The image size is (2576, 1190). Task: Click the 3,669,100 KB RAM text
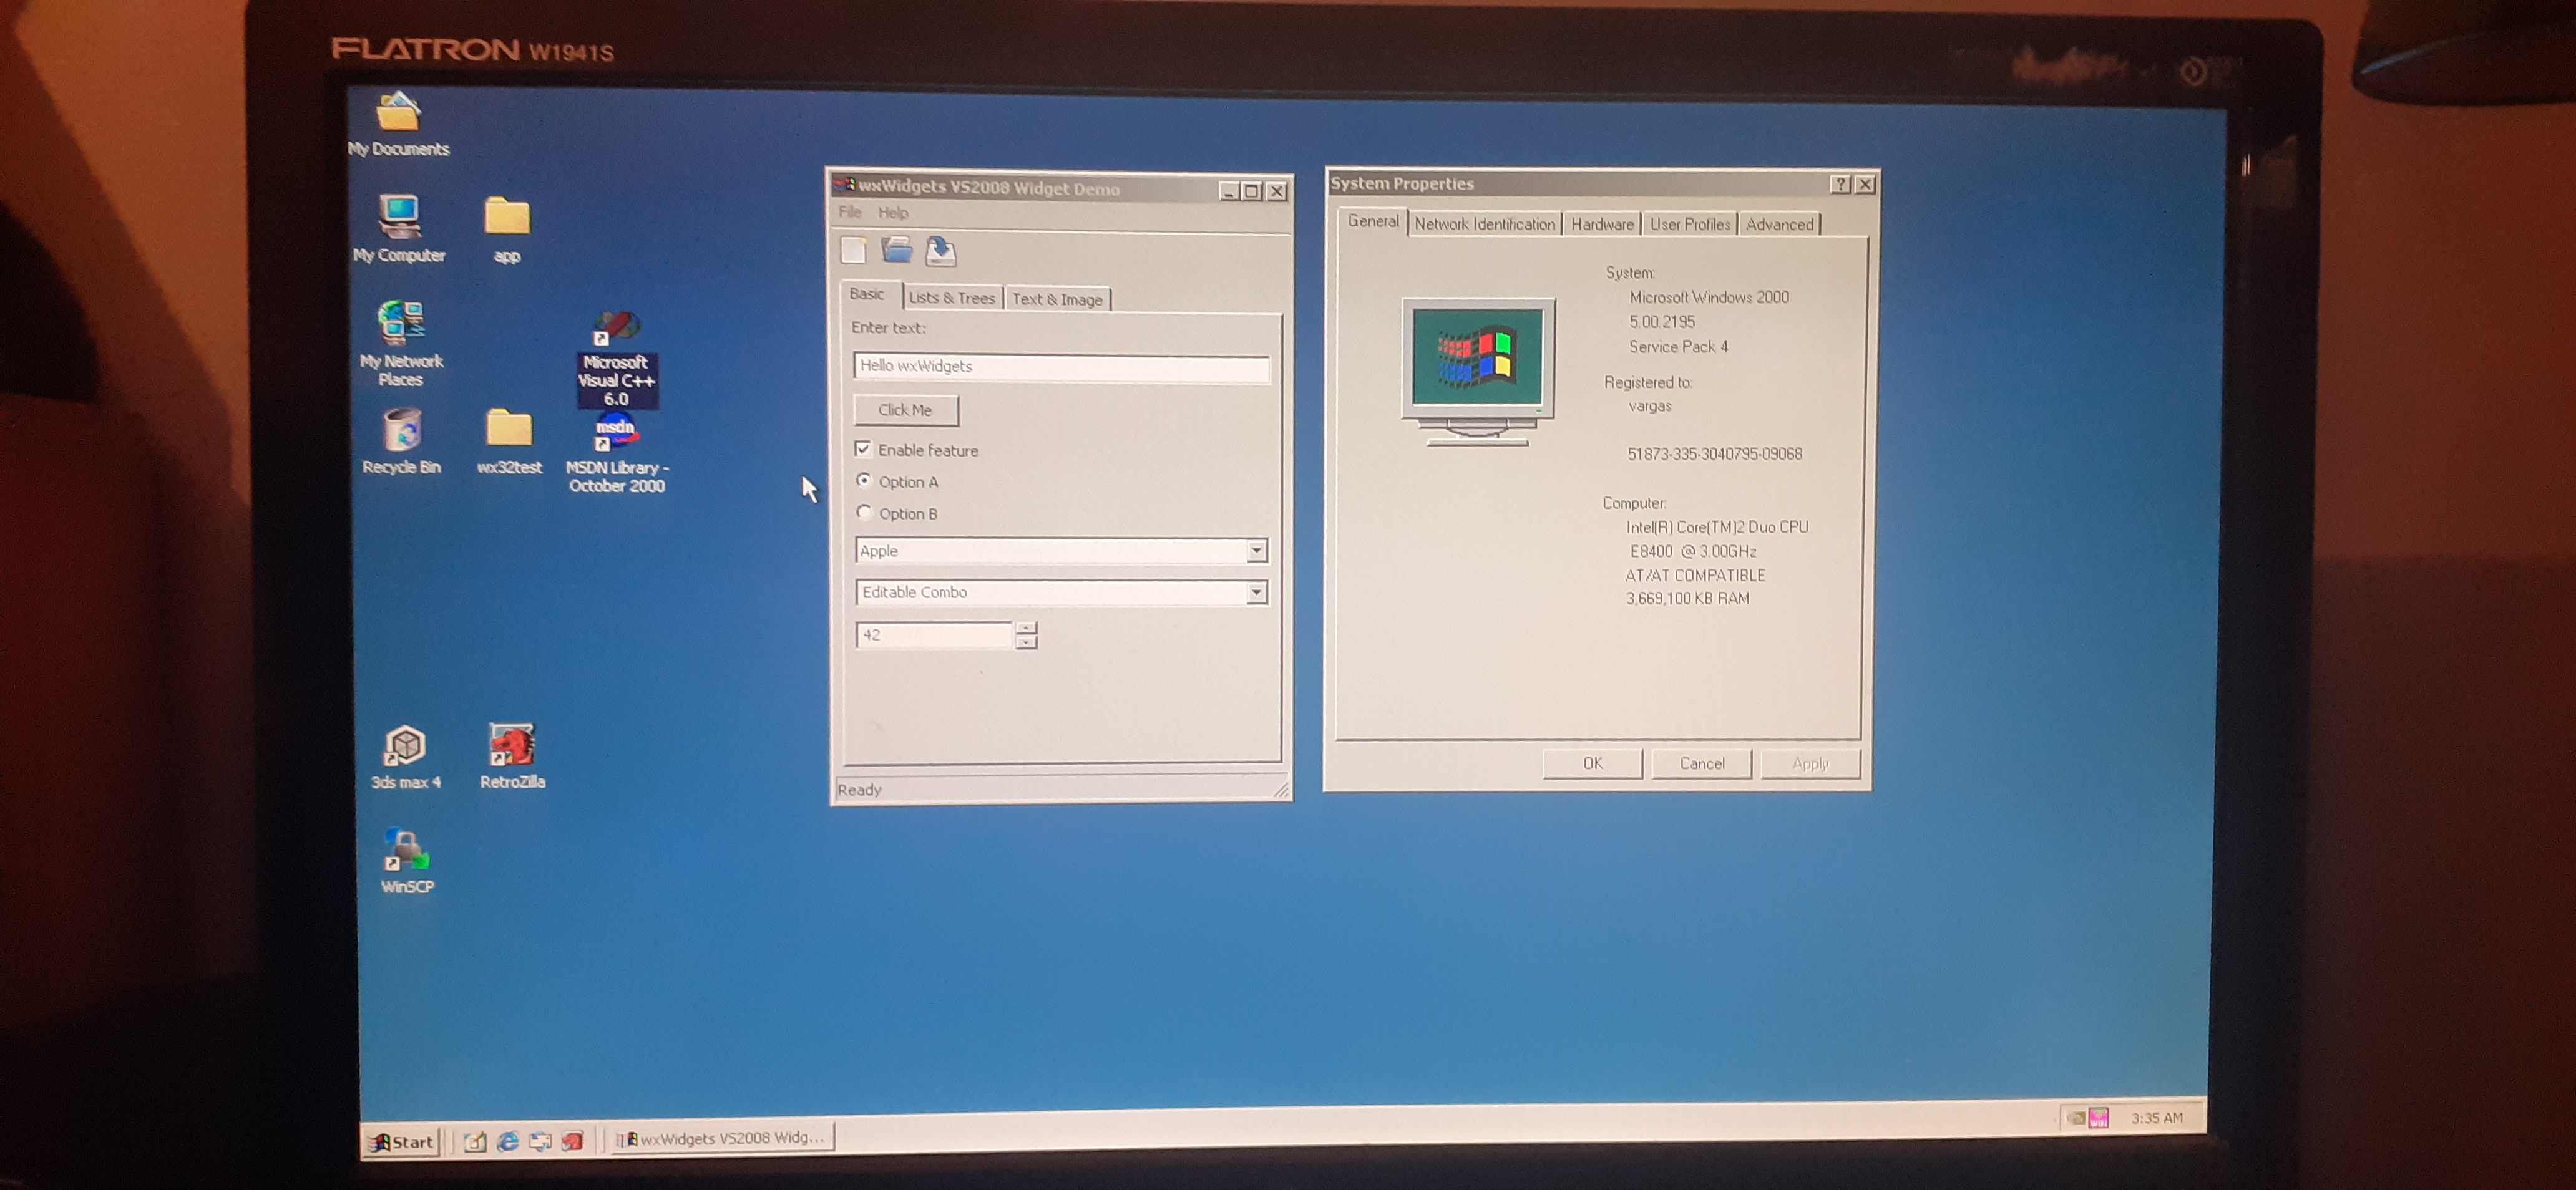[1687, 599]
